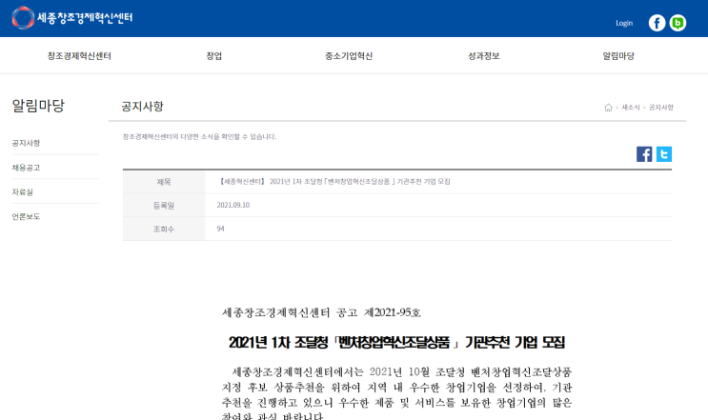Click the 제목 label cell

pos(164,182)
